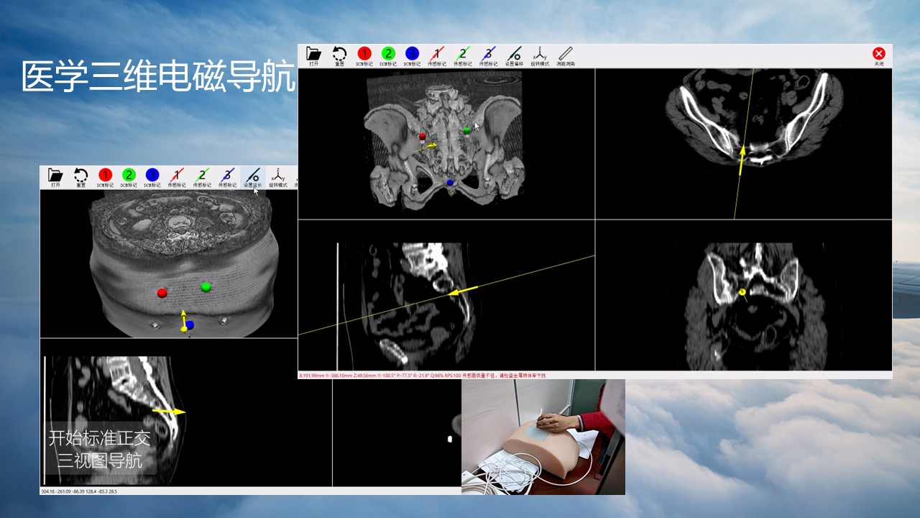Choose red sensor marker 1 in main window toolbar
Image resolution: width=920 pixels, height=518 pixels.
pos(437,55)
